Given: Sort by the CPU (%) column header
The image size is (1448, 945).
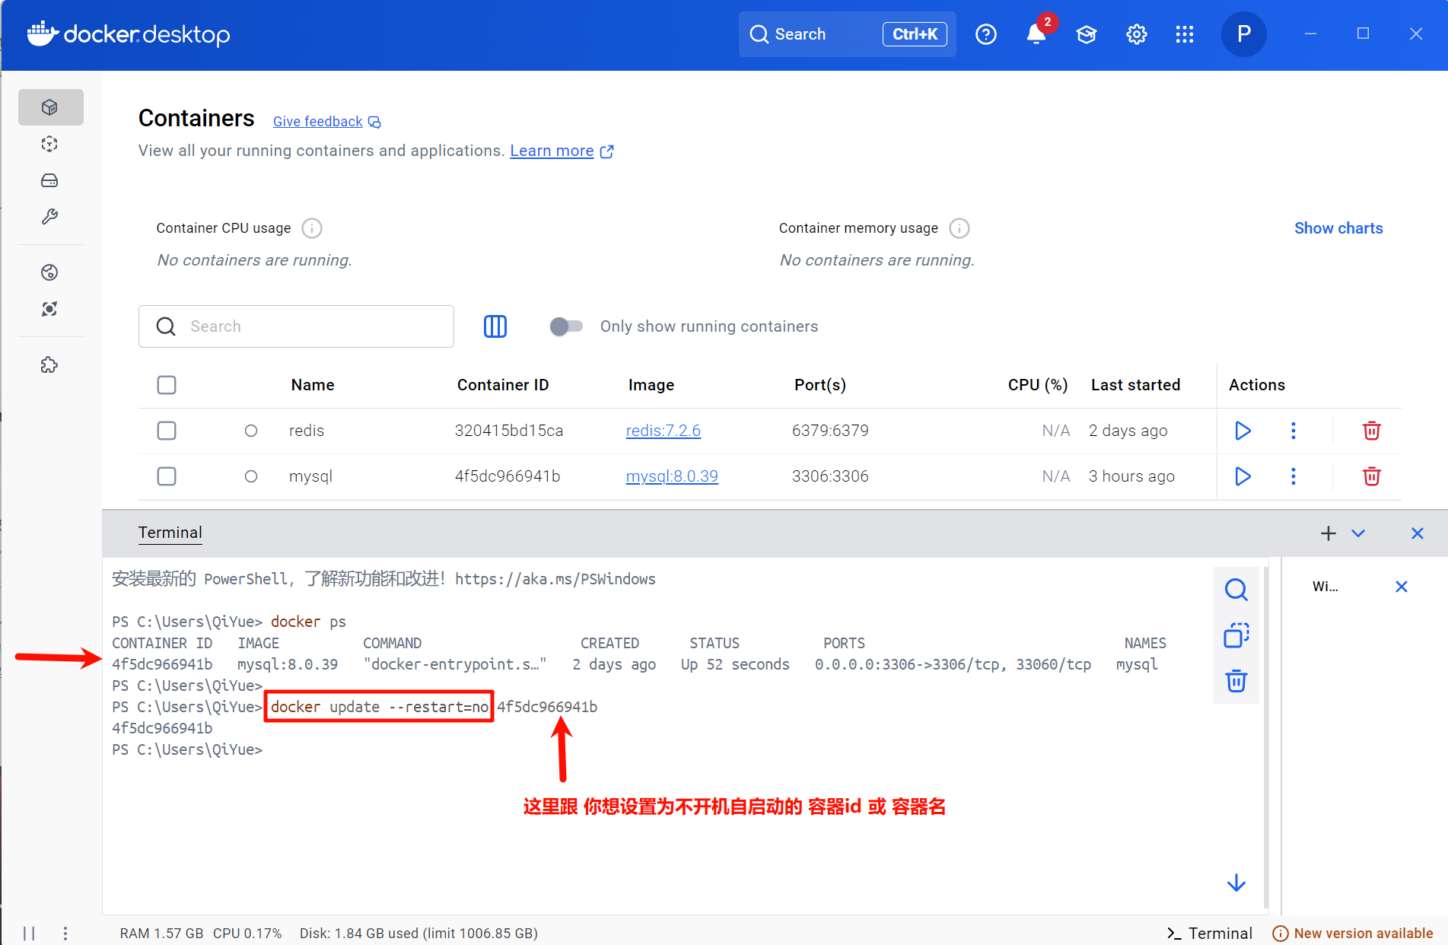Looking at the screenshot, I should click(1038, 385).
